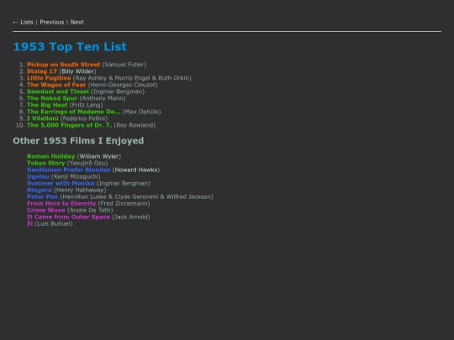Image resolution: width=454 pixels, height=340 pixels.
Task: Open the Peter Pan link
Action: click(x=42, y=197)
